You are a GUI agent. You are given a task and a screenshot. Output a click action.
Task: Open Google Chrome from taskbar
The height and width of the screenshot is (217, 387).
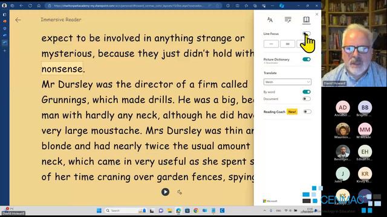[x=196, y=210]
